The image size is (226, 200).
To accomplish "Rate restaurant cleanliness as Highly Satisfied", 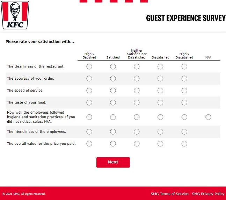I will click(x=89, y=66).
